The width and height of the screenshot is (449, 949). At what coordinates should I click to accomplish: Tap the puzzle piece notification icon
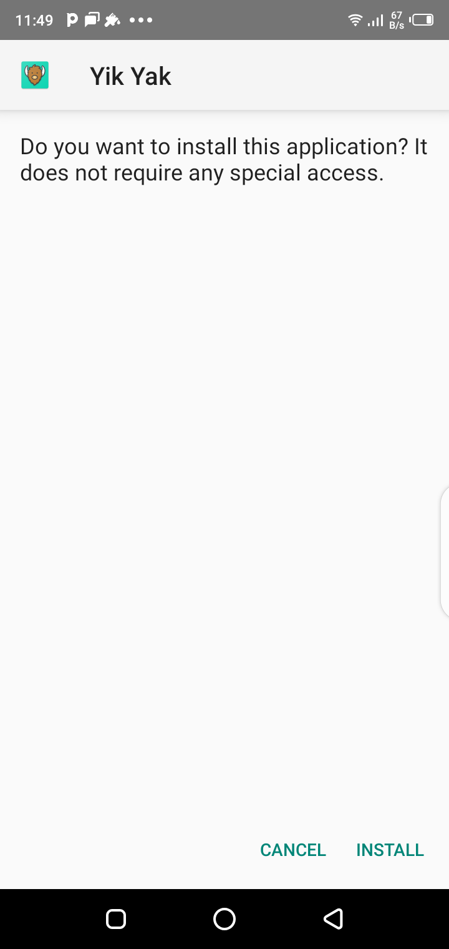tap(112, 20)
